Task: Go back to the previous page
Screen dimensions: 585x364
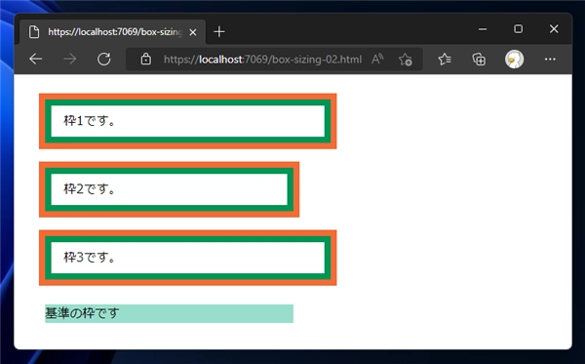Action: [x=36, y=59]
